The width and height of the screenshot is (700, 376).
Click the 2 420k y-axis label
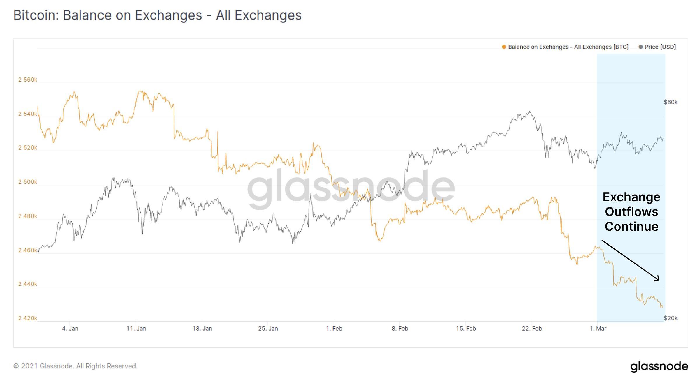28,318
